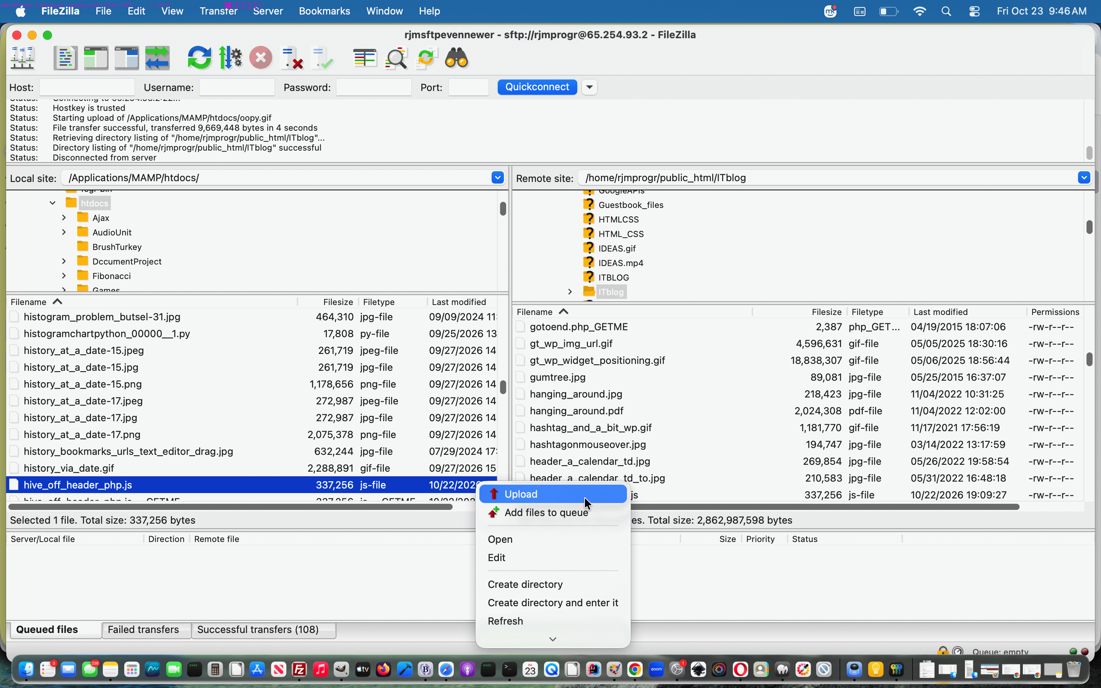Select Add files to queue option

pos(546,513)
